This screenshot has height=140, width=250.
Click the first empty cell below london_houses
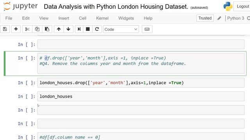[x=141, y=110]
